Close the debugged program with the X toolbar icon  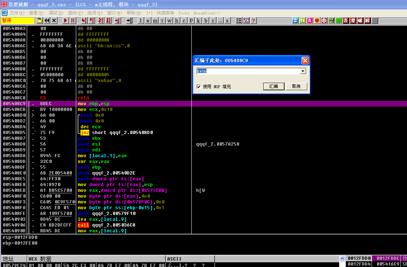54,21
